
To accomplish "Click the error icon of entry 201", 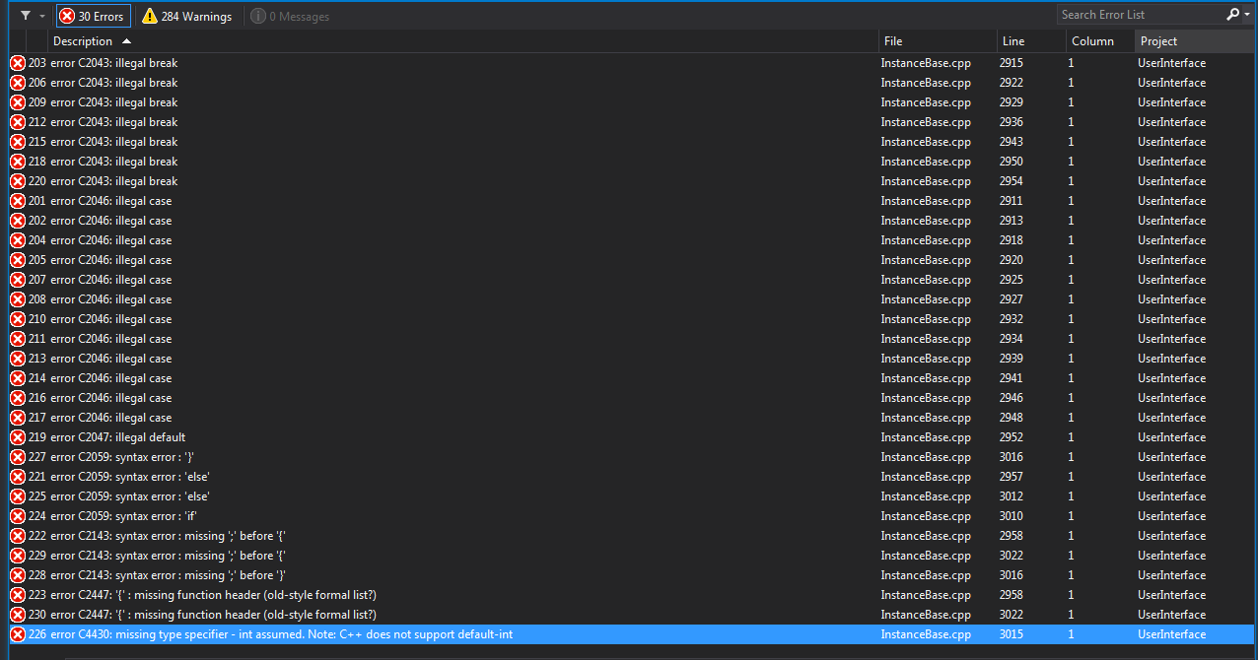I will tap(18, 201).
